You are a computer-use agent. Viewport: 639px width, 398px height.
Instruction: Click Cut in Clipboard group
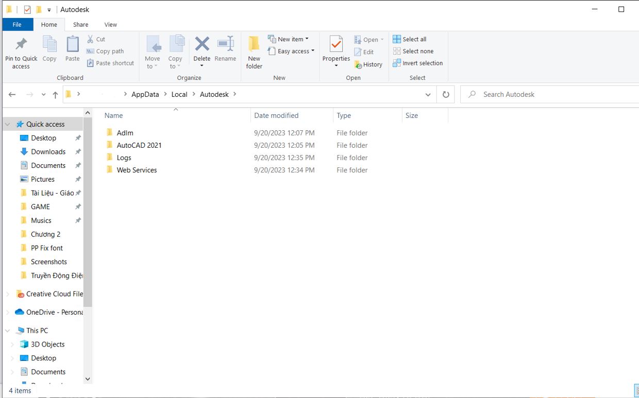point(96,39)
